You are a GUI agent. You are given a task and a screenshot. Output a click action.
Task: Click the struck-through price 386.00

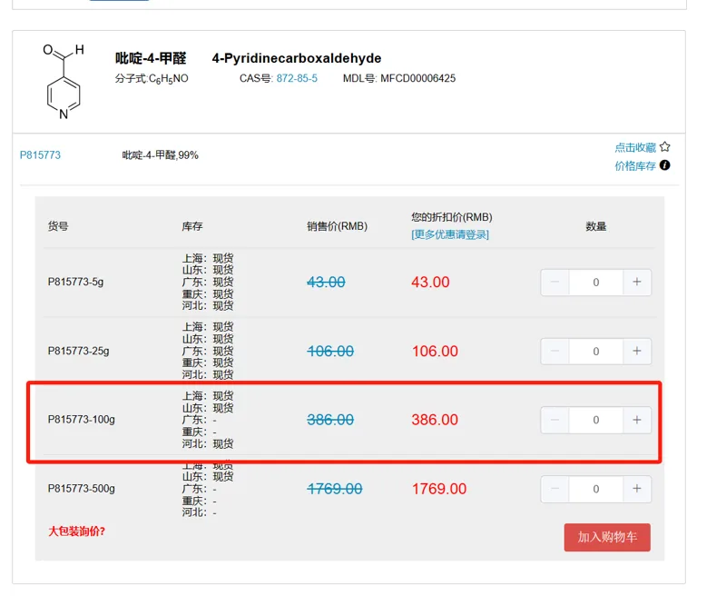(x=330, y=420)
